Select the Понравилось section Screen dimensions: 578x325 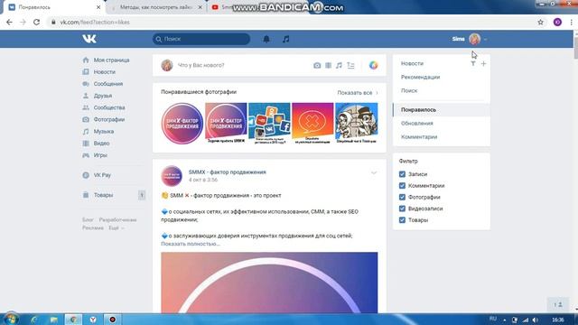point(442,110)
